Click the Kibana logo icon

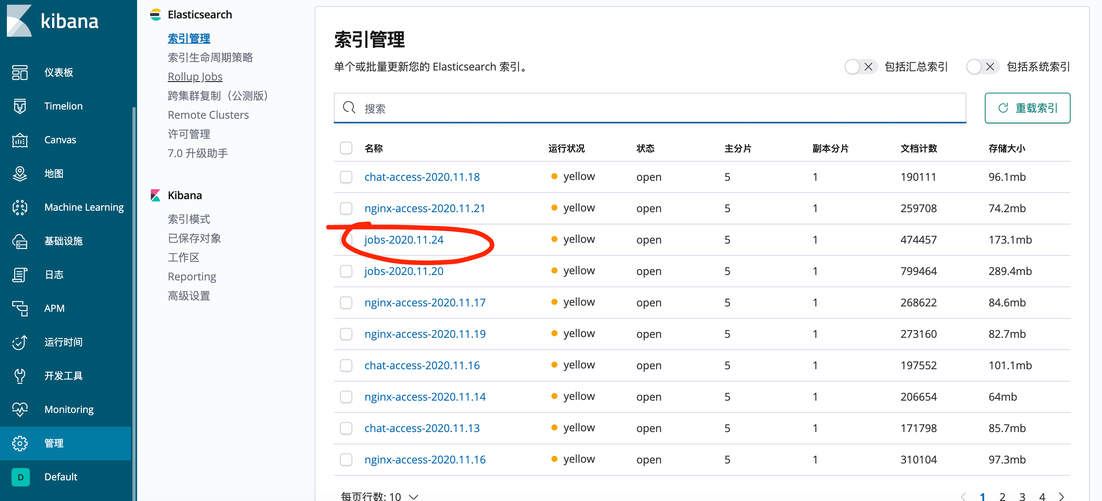[19, 21]
